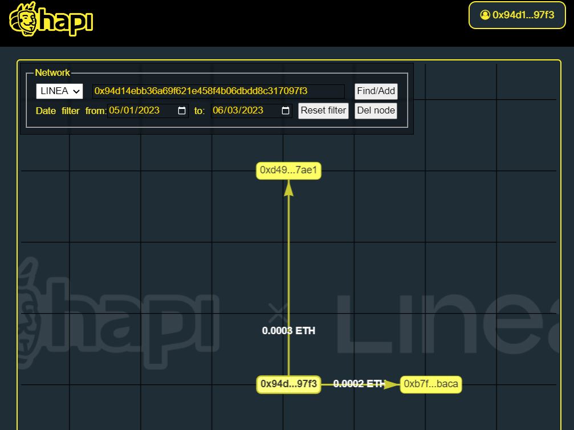Open the LINEA network dropdown
Viewport: 574px width, 430px height.
(59, 91)
